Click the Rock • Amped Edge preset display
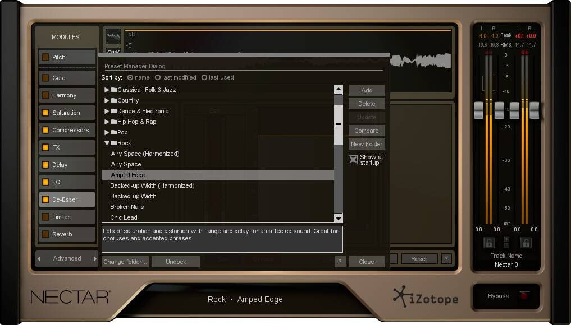The height and width of the screenshot is (325, 571). (x=245, y=299)
